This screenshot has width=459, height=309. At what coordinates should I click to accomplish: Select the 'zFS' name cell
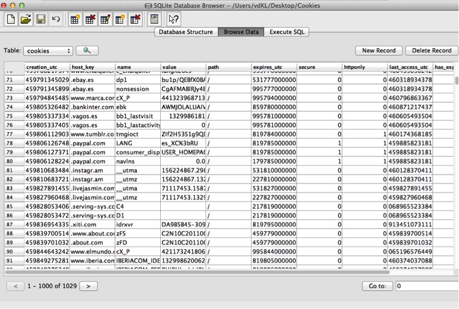pyautogui.click(x=138, y=233)
